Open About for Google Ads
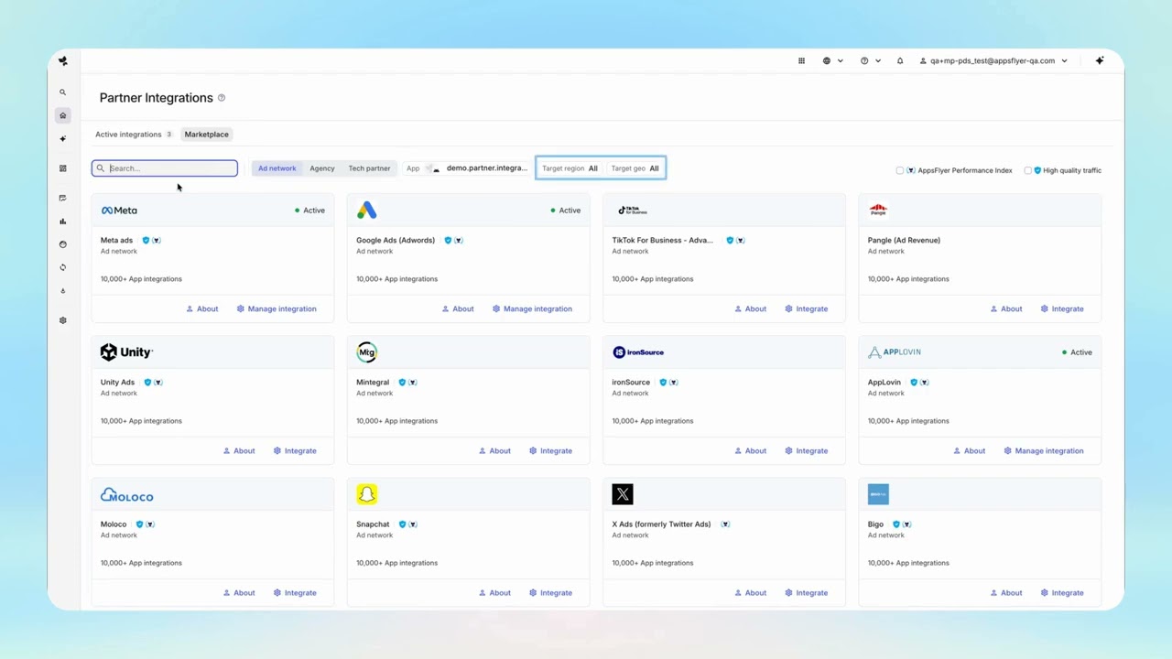1172x659 pixels. [x=458, y=309]
